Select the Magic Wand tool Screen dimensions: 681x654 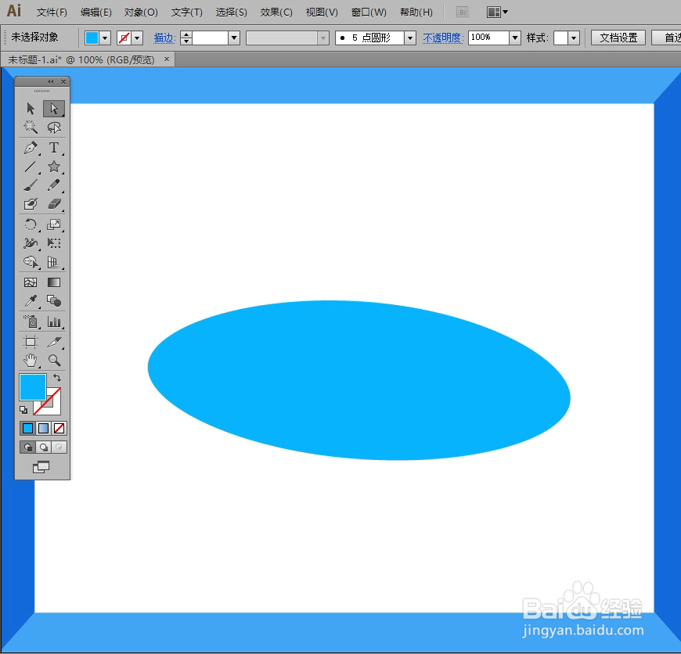[31, 128]
